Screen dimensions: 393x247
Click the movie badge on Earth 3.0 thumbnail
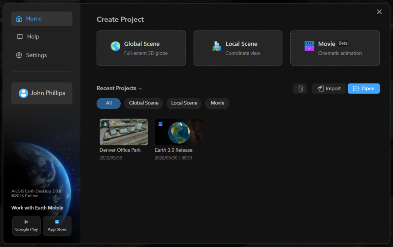click(160, 124)
